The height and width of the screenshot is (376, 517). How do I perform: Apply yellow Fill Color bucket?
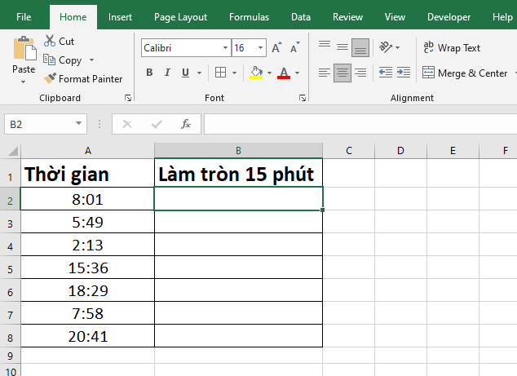(x=256, y=73)
